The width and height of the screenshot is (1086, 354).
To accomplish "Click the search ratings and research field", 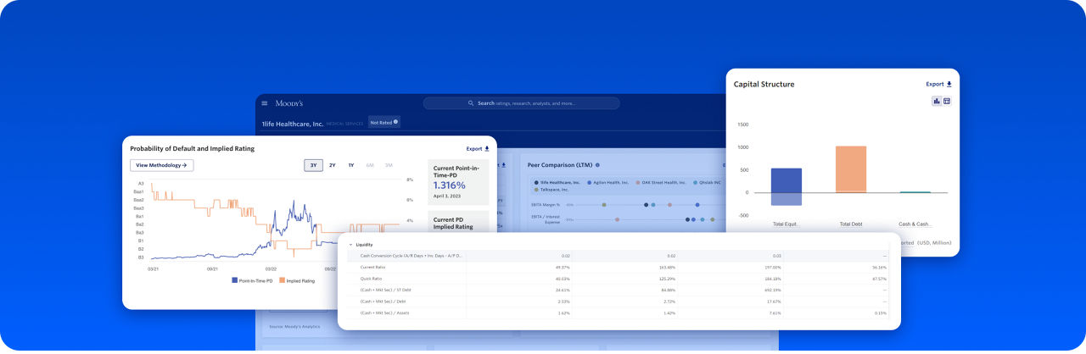I will click(521, 103).
